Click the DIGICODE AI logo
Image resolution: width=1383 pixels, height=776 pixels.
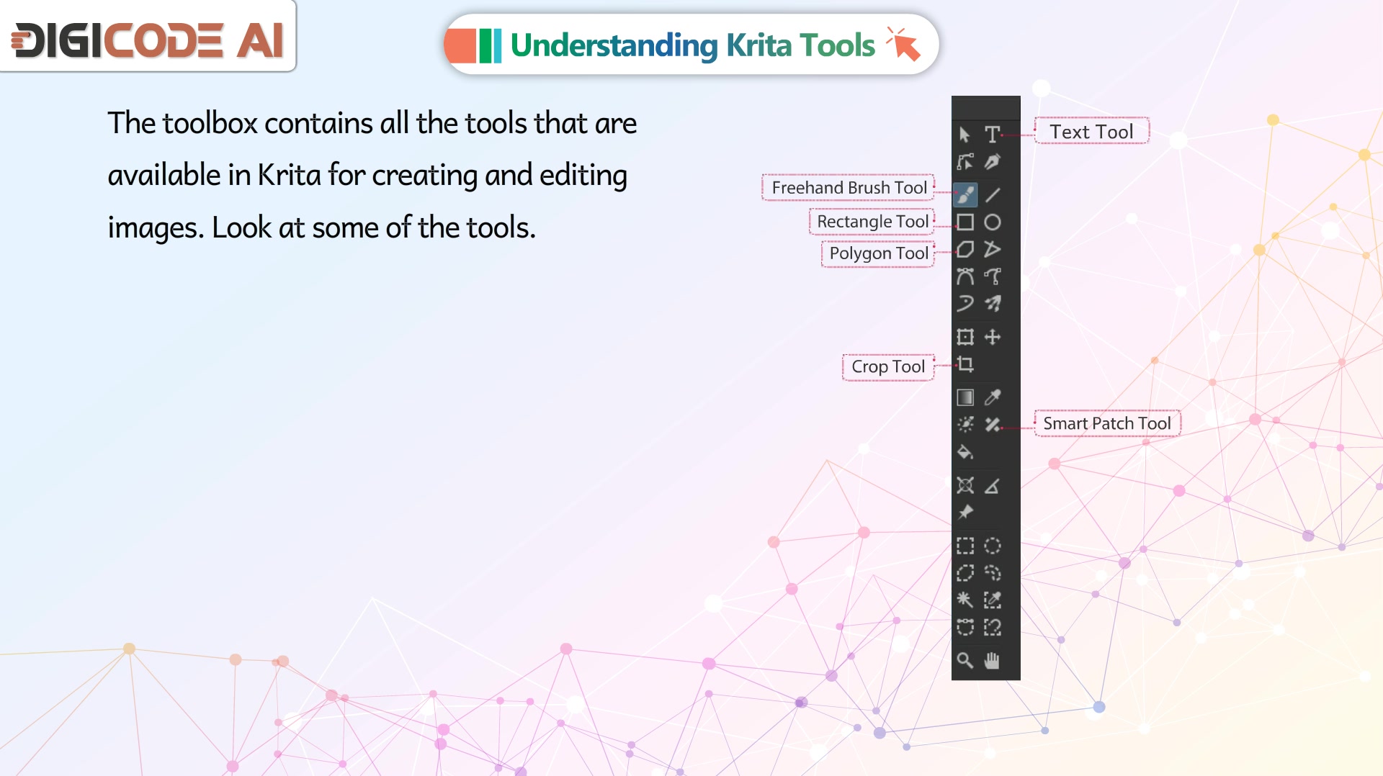coord(148,40)
